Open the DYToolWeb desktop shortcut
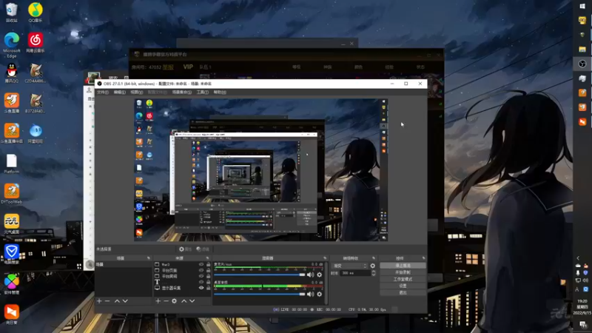The width and height of the screenshot is (592, 333). point(11,194)
